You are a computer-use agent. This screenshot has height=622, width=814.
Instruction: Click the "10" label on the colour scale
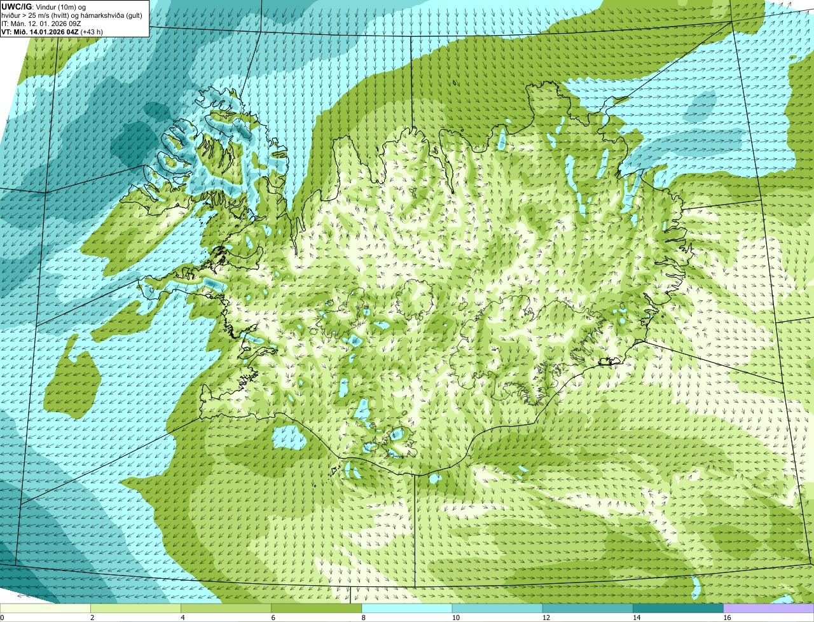tap(456, 618)
